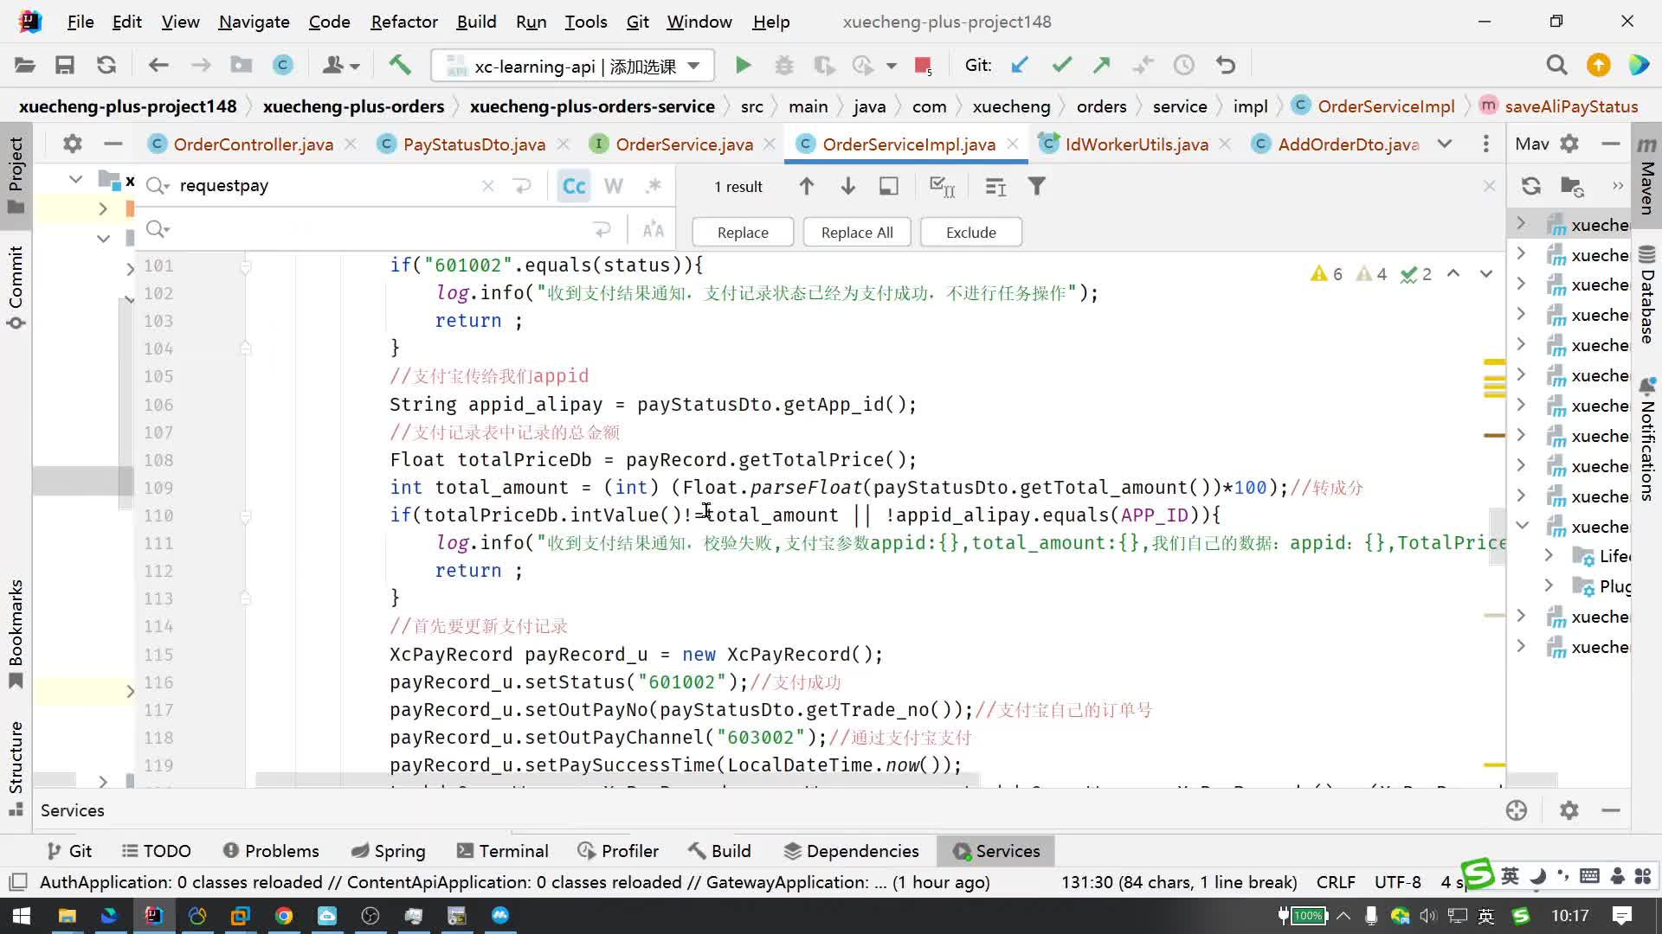
Task: Click the CRLF line separator indicator
Action: (1336, 882)
